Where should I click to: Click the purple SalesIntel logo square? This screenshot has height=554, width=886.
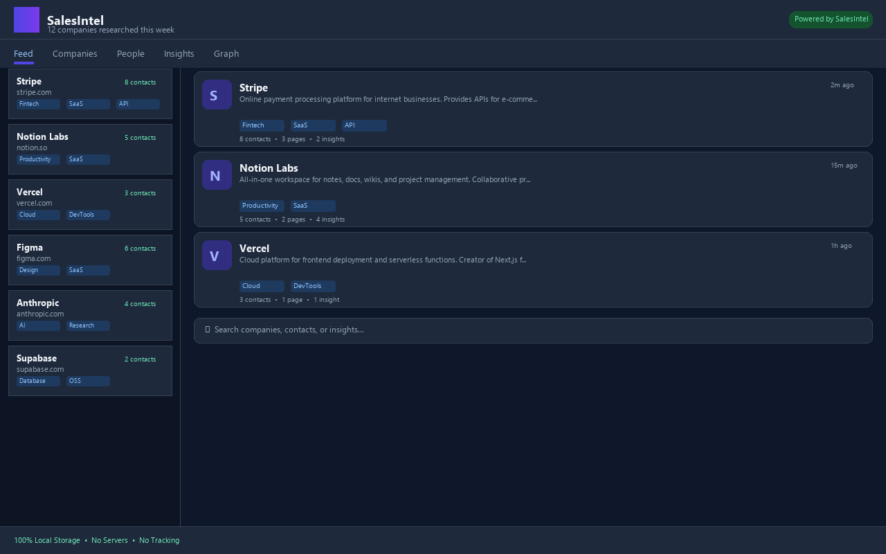pyautogui.click(x=26, y=19)
